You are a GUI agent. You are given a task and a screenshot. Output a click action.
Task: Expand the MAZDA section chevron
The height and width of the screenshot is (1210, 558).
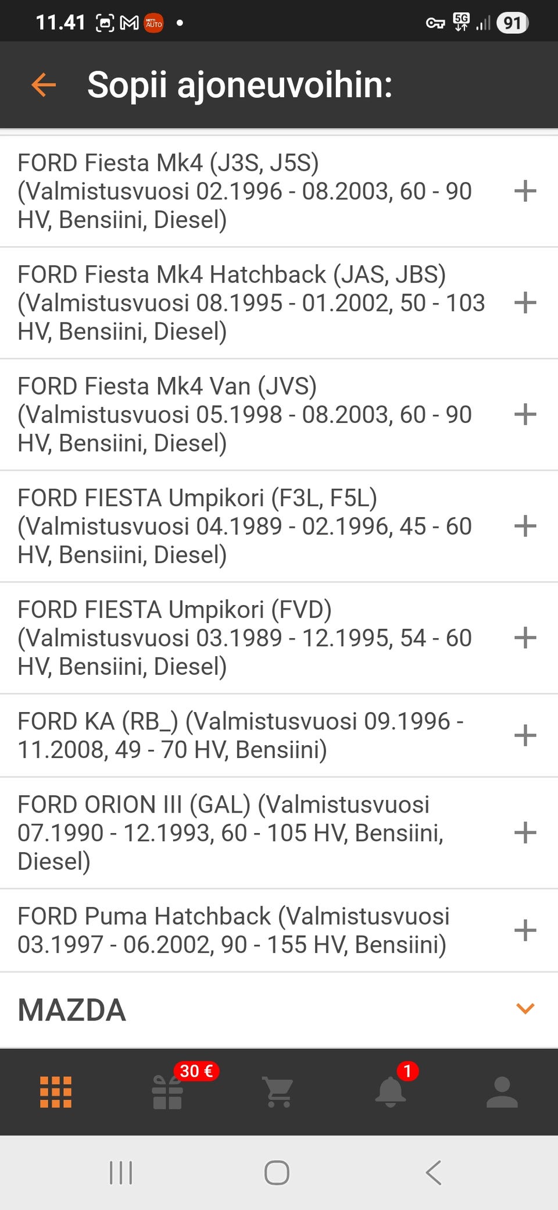tap(525, 1009)
